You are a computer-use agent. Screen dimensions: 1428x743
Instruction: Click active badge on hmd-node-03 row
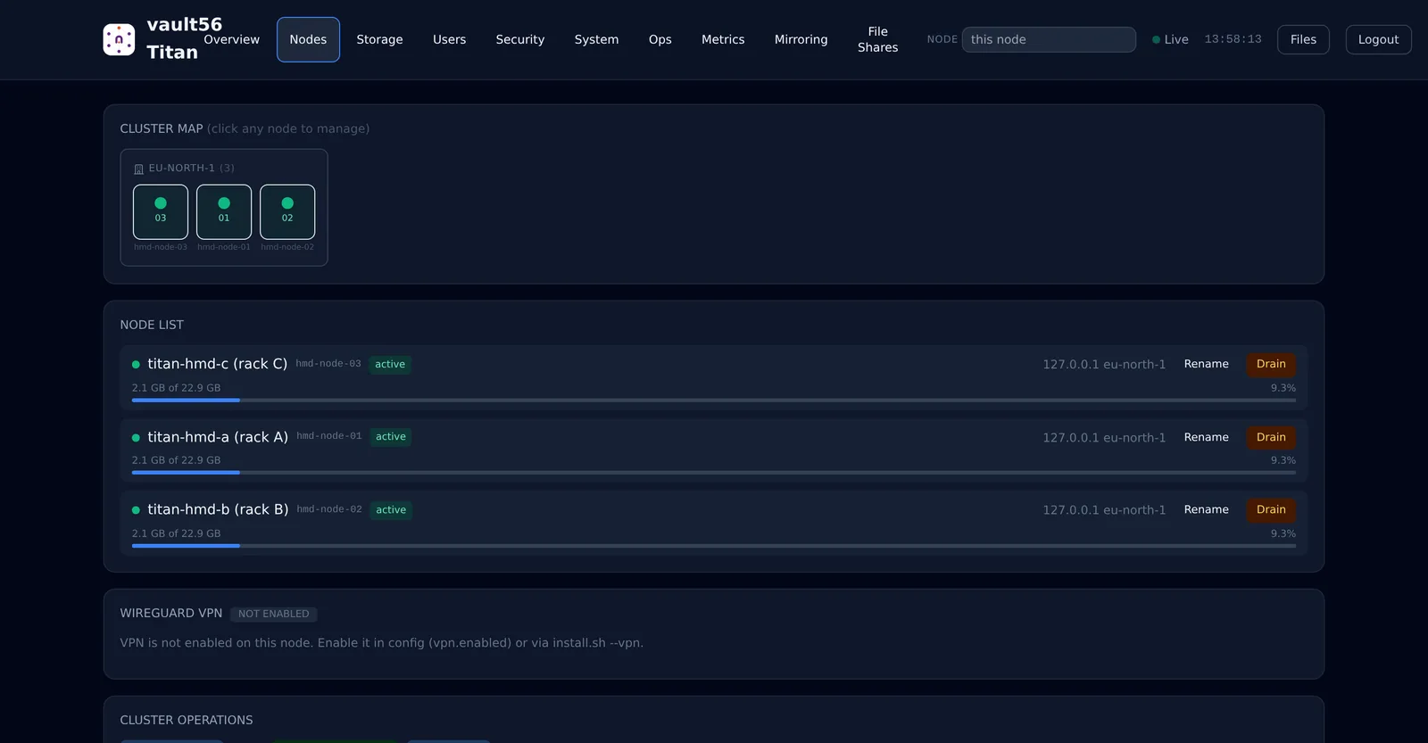point(390,364)
